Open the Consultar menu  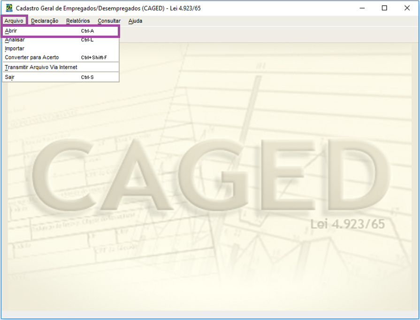(x=109, y=21)
